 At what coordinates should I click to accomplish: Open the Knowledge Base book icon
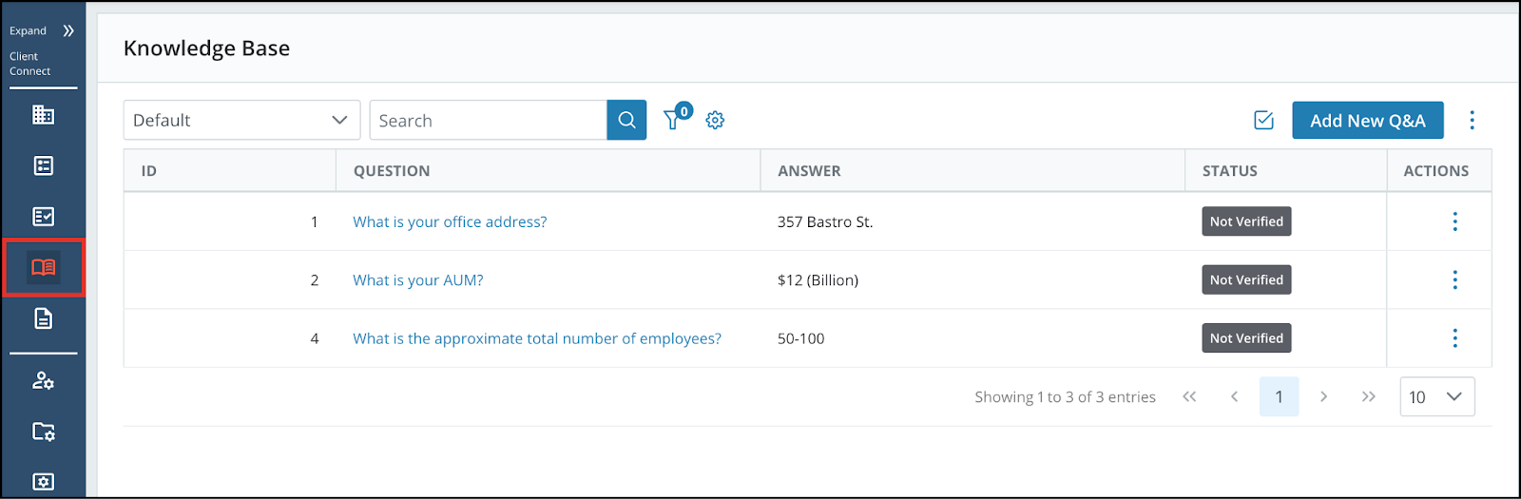coord(44,267)
